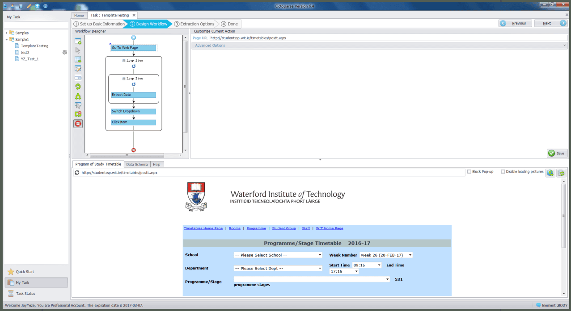Select the Extract Data step

(x=134, y=95)
